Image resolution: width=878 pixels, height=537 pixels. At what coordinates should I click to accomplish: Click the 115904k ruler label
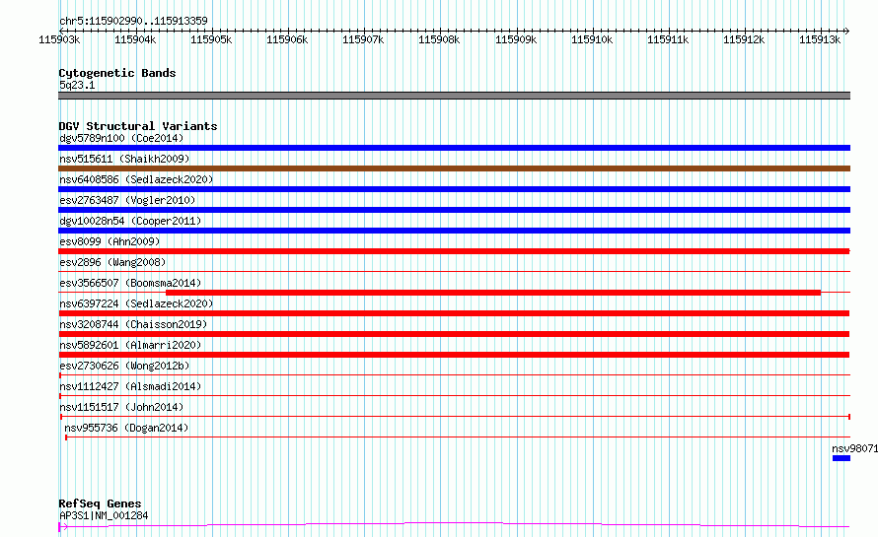[135, 39]
